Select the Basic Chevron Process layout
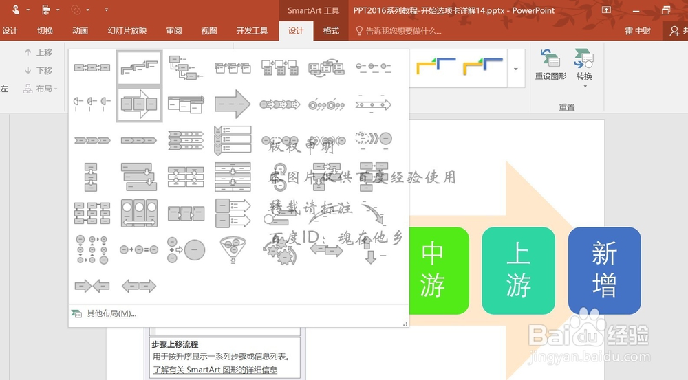Viewport: 688px width, 380px height. (92, 140)
